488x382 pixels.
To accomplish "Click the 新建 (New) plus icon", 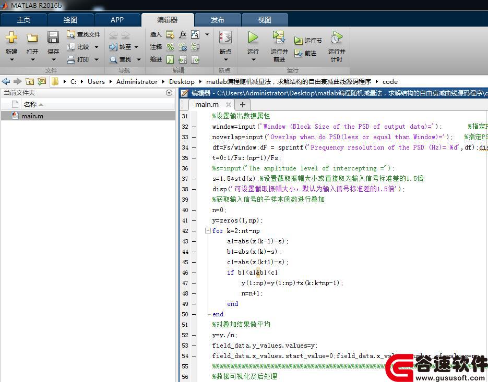I will (11, 38).
